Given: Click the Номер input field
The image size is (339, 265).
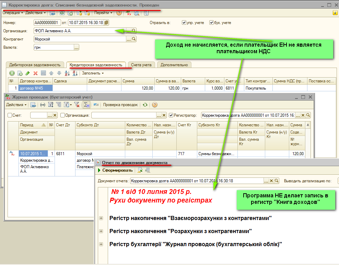Looking at the screenshot, I should [47, 23].
